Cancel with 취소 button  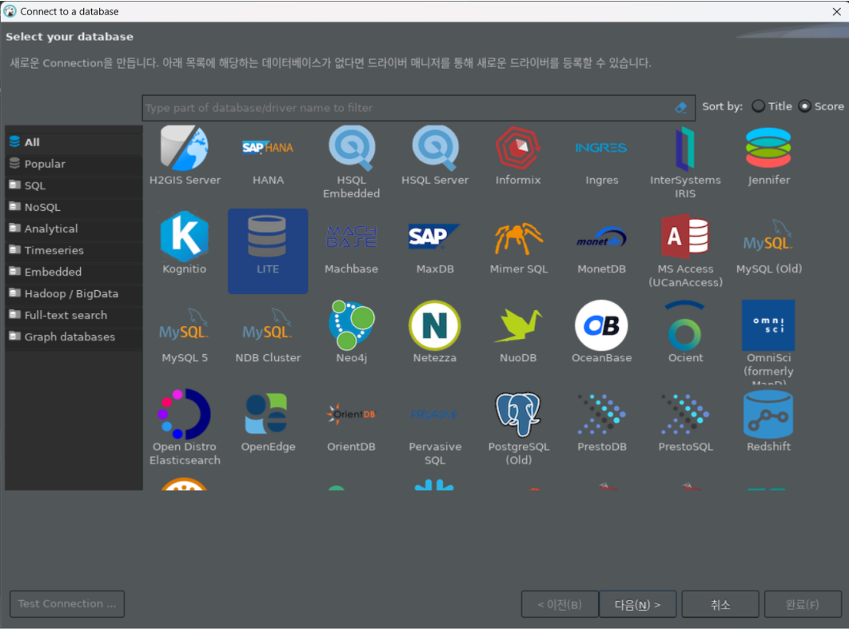720,604
